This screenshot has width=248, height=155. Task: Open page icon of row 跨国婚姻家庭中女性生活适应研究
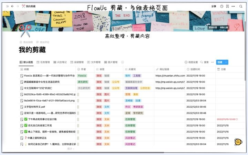point(22,82)
